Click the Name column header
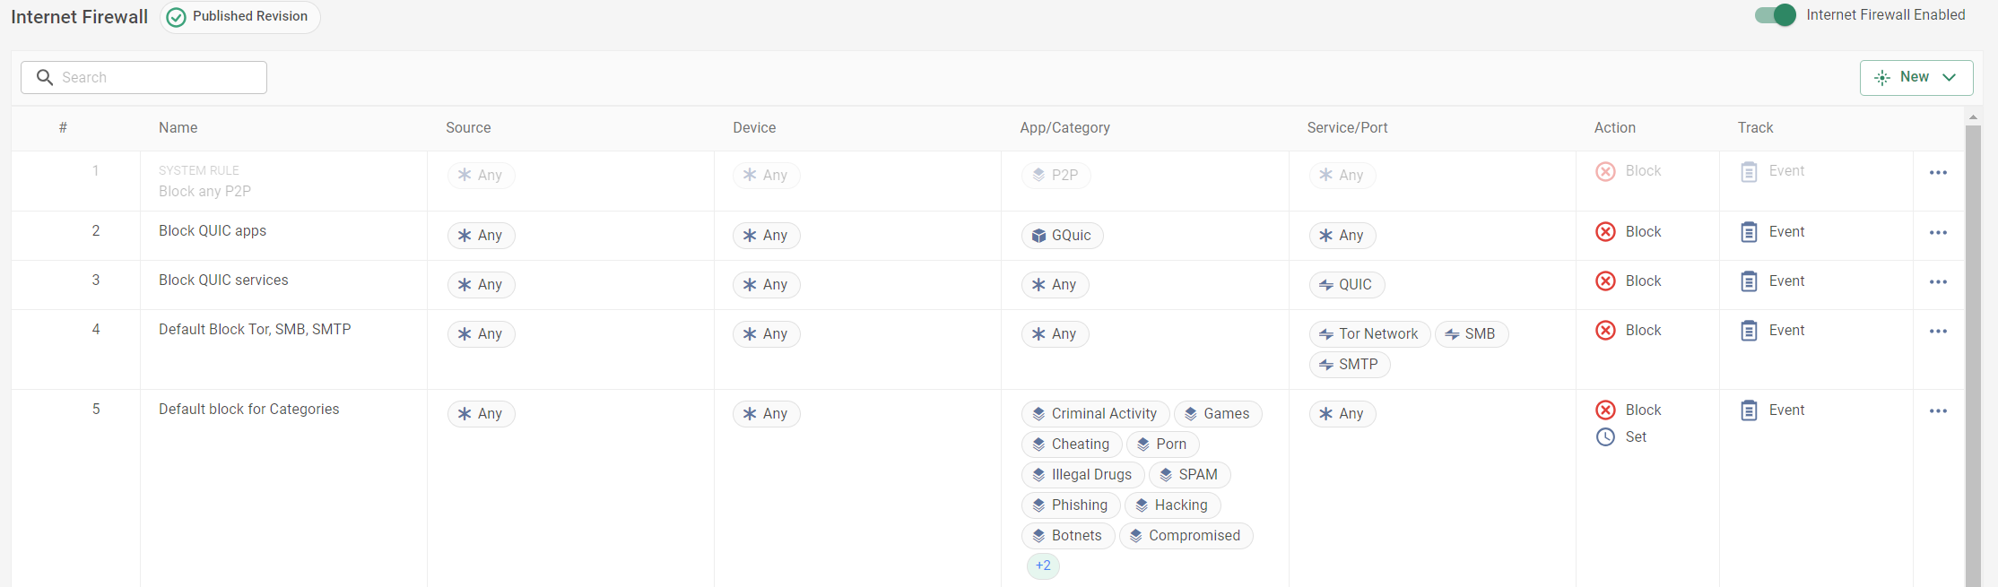The height and width of the screenshot is (587, 1998). click(178, 128)
